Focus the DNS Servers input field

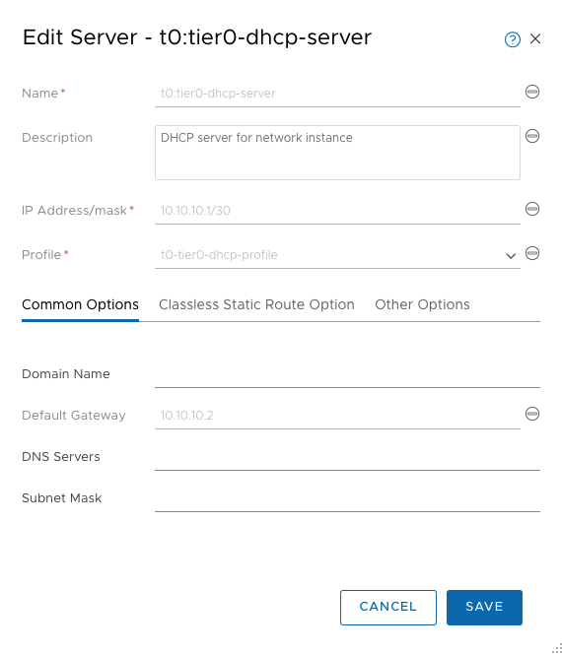[347, 457]
